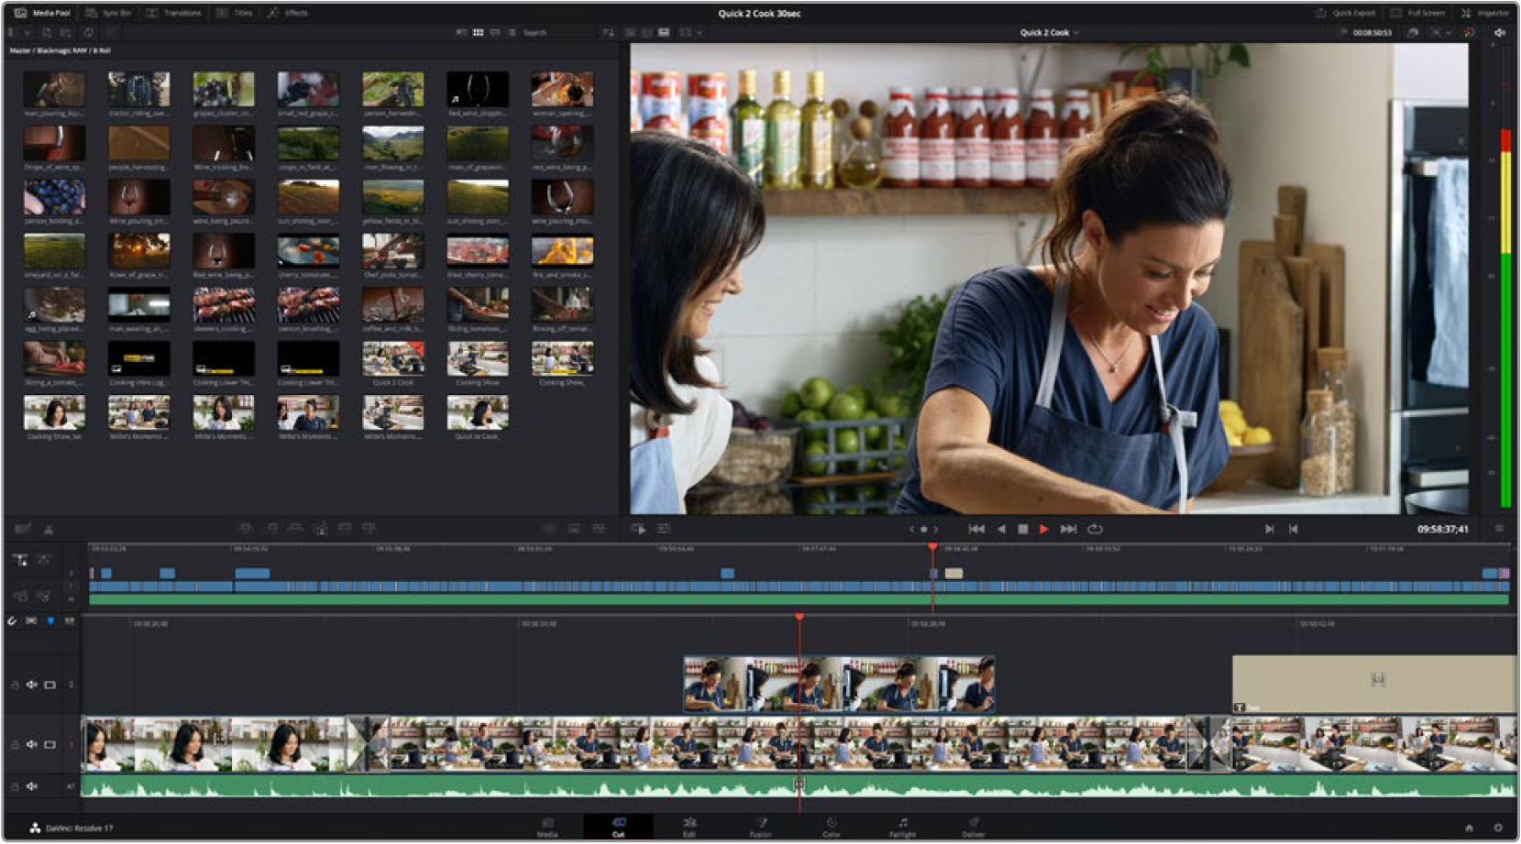Click the Append to end icon
The width and height of the screenshot is (1521, 844).
click(272, 528)
